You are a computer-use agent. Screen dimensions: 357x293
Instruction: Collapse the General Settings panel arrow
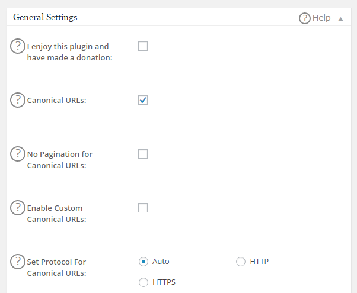[x=340, y=19]
